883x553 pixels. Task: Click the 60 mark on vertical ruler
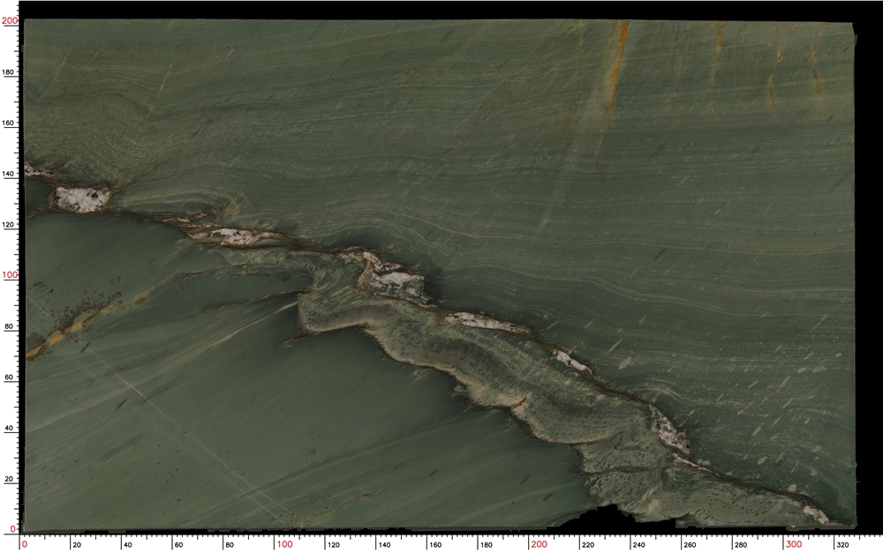click(x=9, y=377)
